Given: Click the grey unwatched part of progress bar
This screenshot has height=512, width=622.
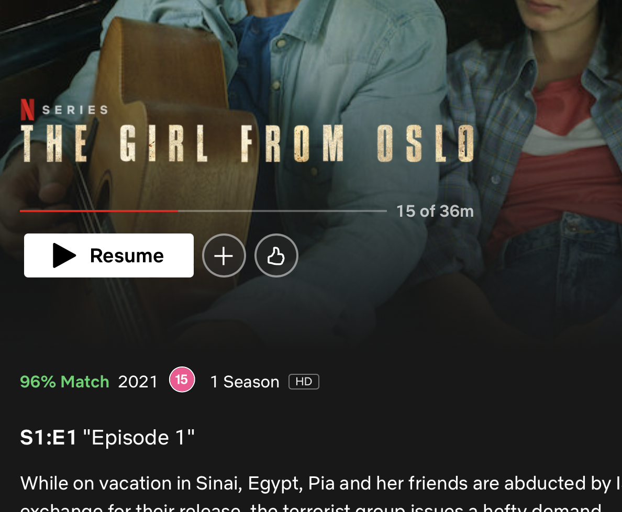Looking at the screenshot, I should [x=282, y=211].
